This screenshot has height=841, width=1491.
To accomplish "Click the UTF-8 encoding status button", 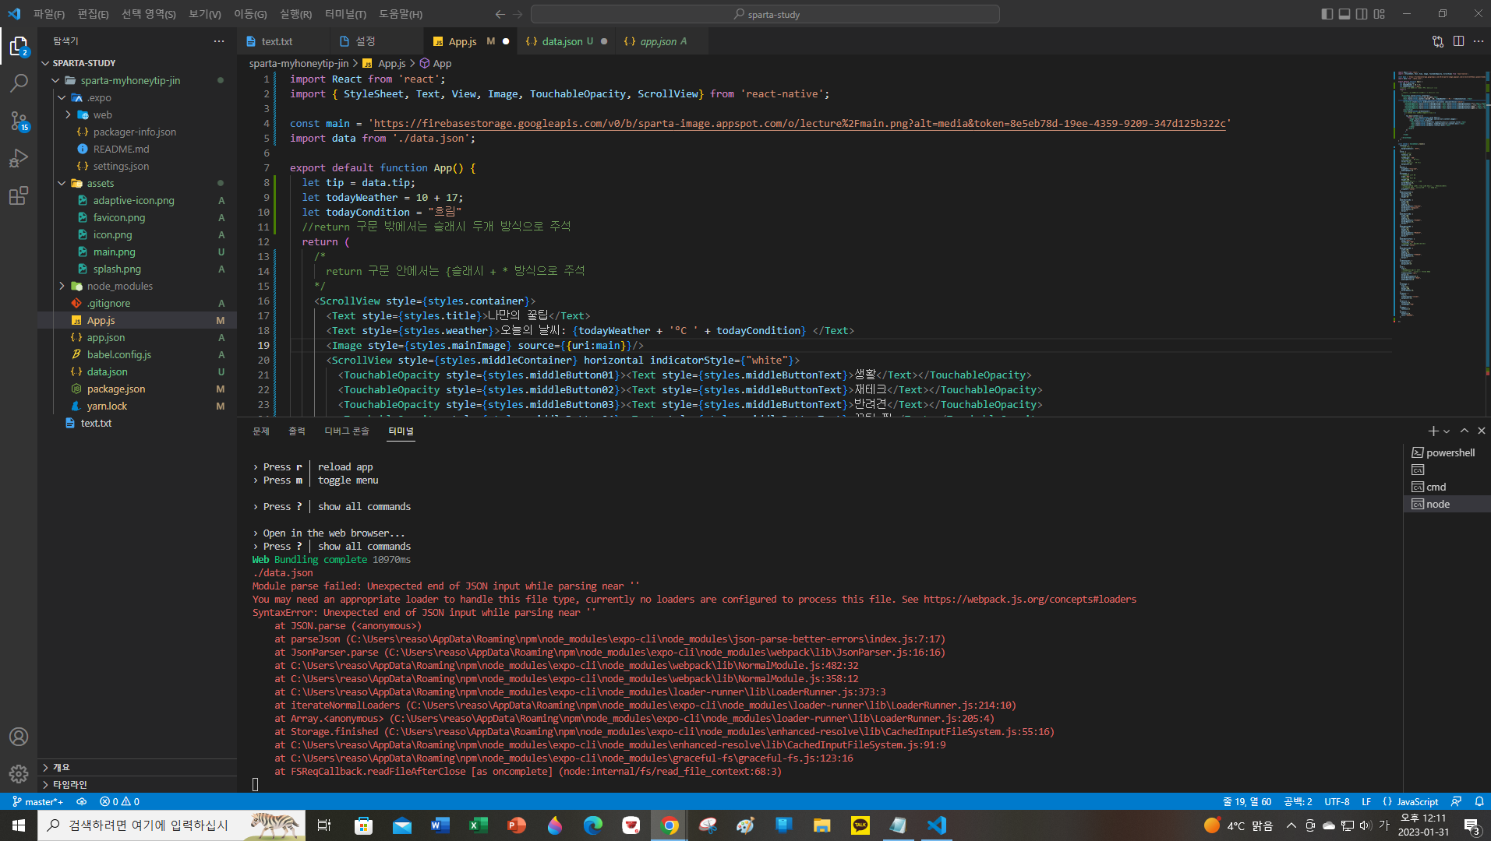I will (1337, 801).
